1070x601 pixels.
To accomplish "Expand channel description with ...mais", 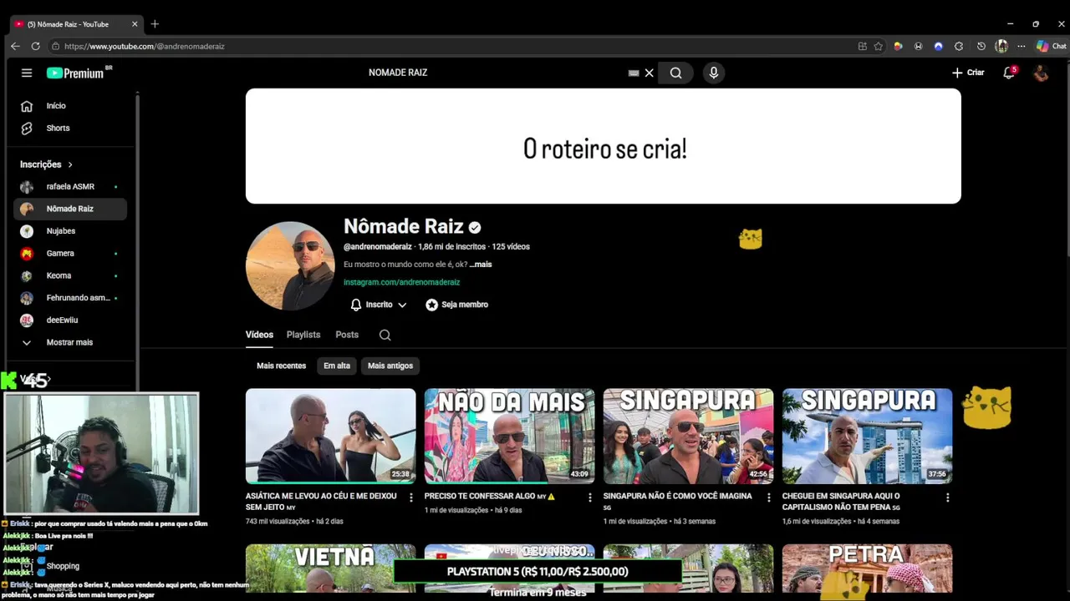I will pyautogui.click(x=481, y=265).
